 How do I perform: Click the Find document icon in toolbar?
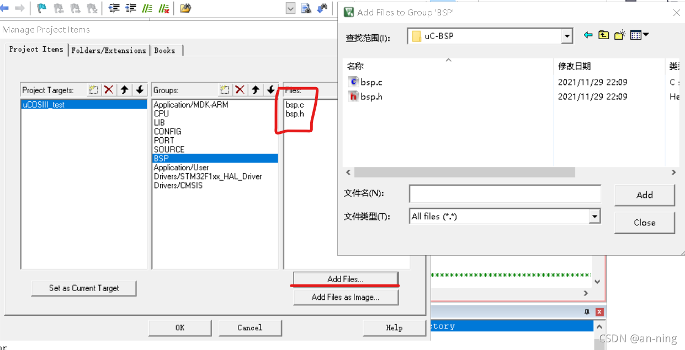[306, 8]
